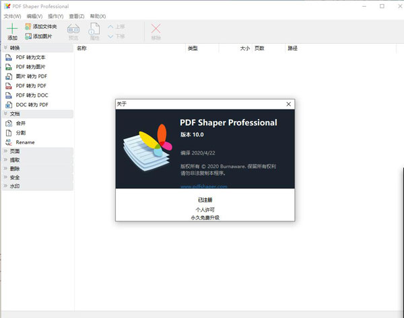This screenshot has width=404, height=318.
Task: Open the www.pdfshaper.com link
Action: point(204,186)
